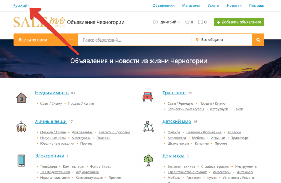Open Новости in the top navigation
Viewport: 281px width, 183px height.
(234, 6)
